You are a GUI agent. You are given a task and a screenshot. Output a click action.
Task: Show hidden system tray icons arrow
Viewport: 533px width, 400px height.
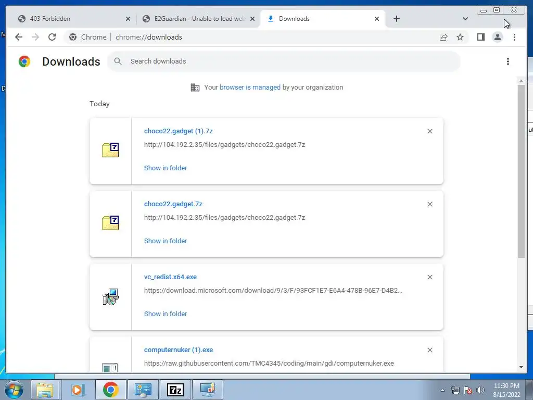(442, 390)
